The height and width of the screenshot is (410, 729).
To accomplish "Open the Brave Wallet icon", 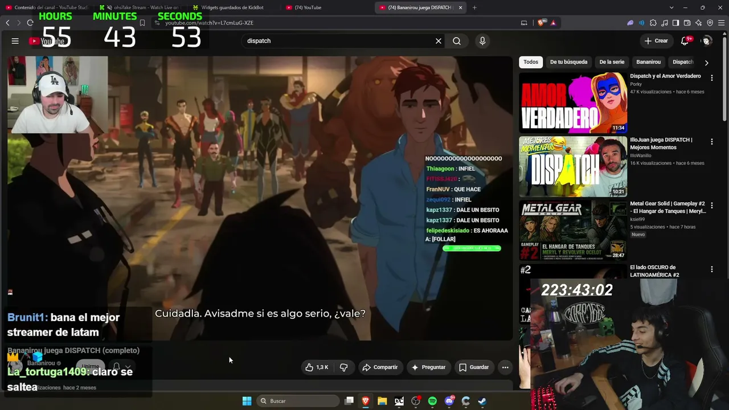I will click(687, 23).
